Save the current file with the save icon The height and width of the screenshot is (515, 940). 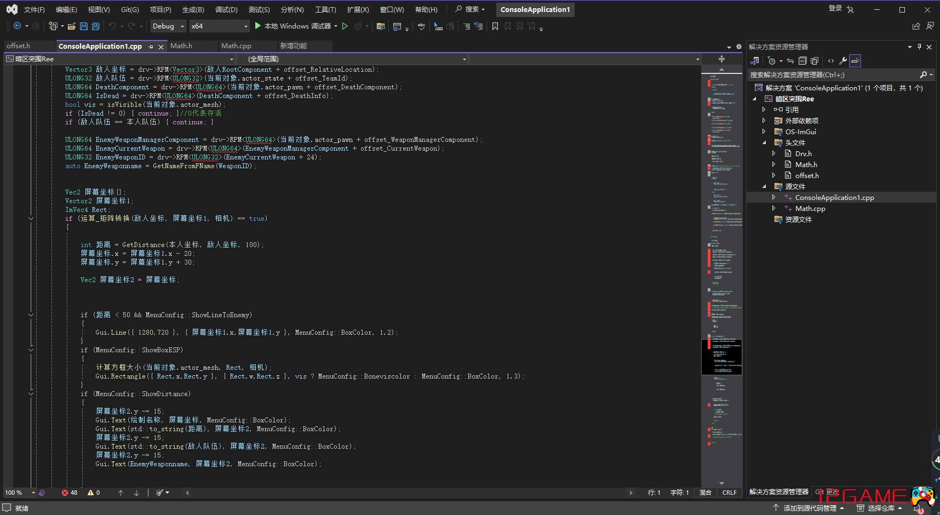pos(84,26)
